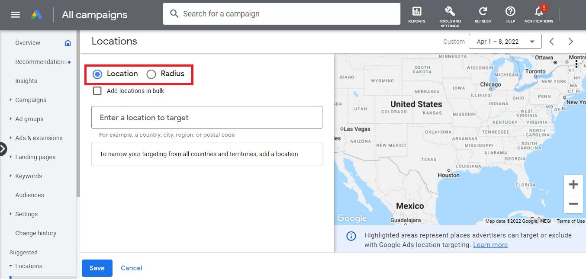Open the Learn more link

point(490,244)
